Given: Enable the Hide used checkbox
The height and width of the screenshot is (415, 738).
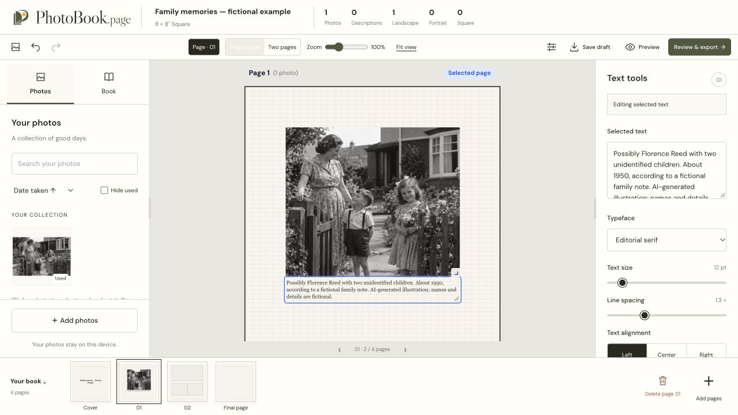Looking at the screenshot, I should [104, 190].
